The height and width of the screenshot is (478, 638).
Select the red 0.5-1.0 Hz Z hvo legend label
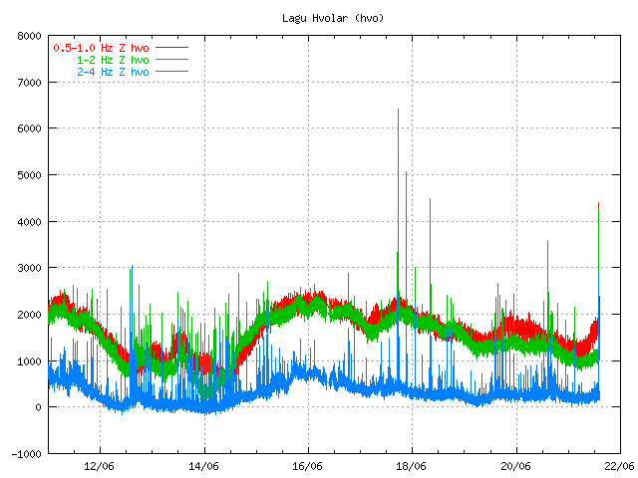(101, 48)
